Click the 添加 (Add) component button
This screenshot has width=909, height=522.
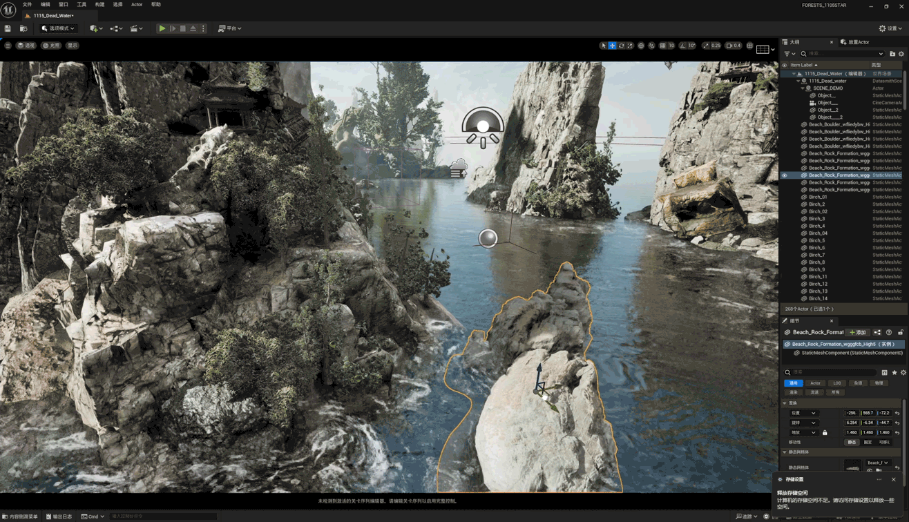tap(859, 332)
